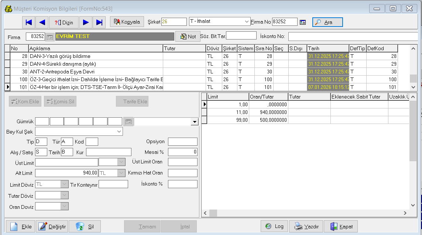Viewport: 422px width, 235px height.
Task: Open the Bey Kul Şek dropdown
Action: tap(119, 131)
